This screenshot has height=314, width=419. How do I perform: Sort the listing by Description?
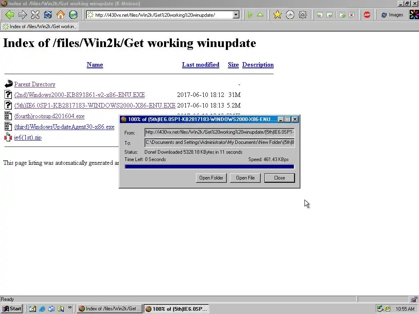pyautogui.click(x=258, y=65)
